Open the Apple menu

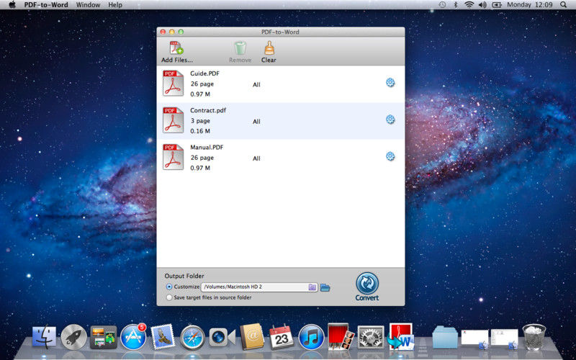pyautogui.click(x=12, y=5)
